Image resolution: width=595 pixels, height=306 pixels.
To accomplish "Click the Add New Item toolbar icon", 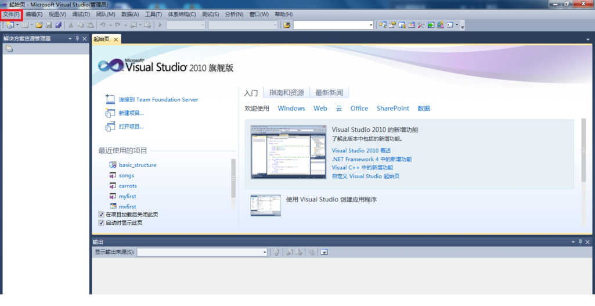I will point(25,25).
